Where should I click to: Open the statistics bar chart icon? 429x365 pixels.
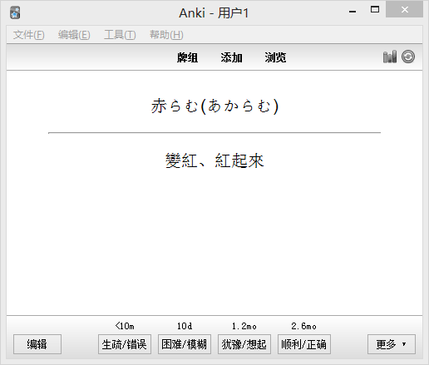click(390, 57)
